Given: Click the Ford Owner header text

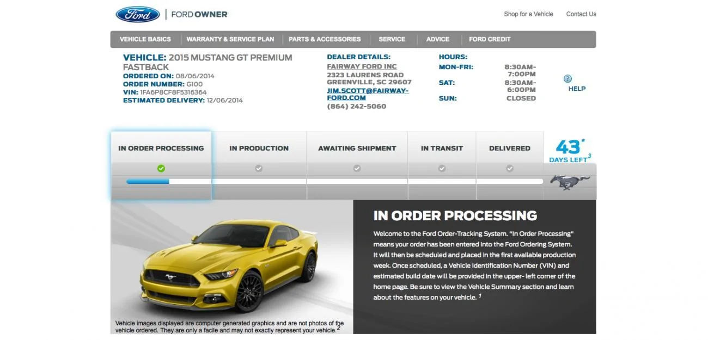Looking at the screenshot, I should (199, 15).
